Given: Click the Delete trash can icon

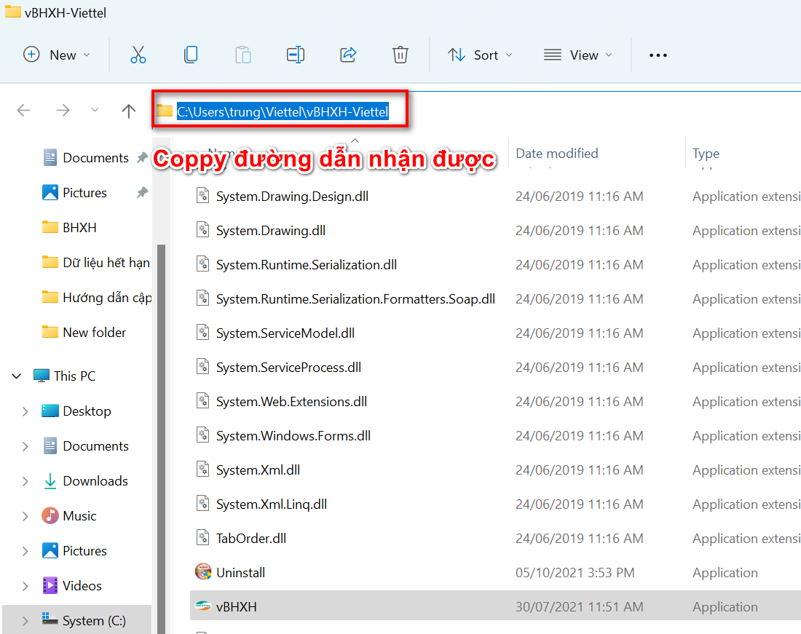Looking at the screenshot, I should 400,55.
